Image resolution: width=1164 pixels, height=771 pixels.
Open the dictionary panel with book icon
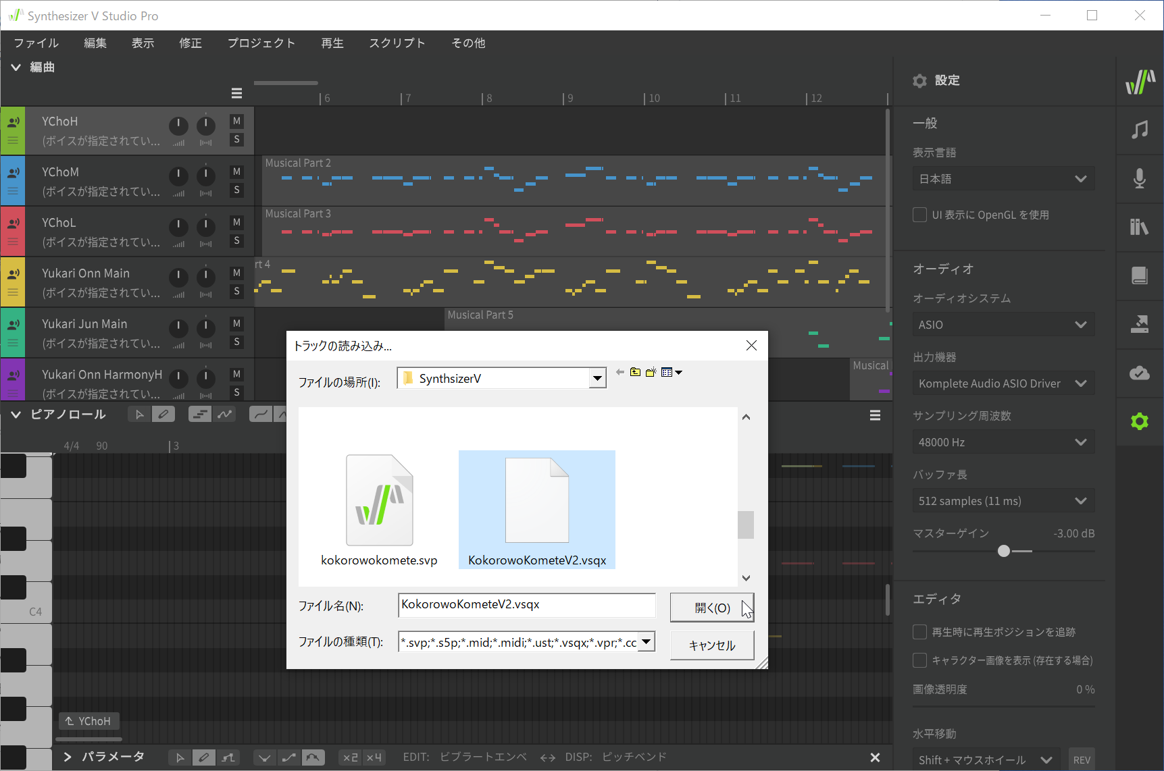tap(1140, 275)
